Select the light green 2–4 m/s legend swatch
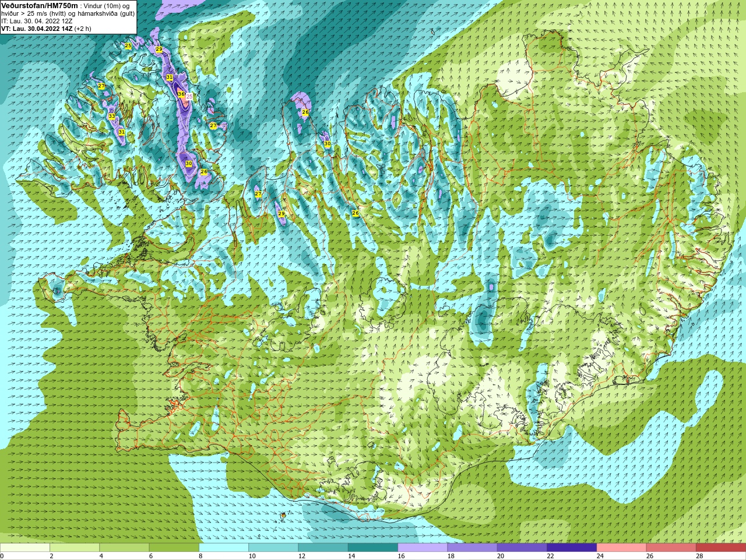 click(75, 548)
